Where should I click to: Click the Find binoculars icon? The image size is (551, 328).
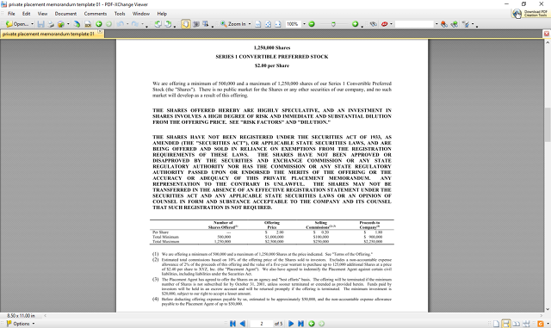374,24
